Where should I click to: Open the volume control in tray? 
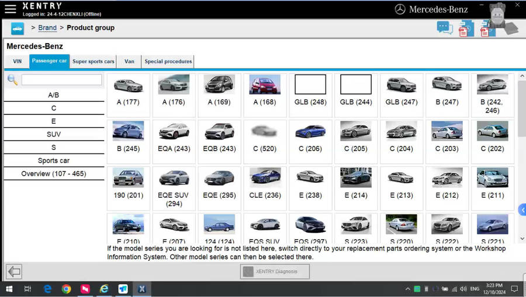pyautogui.click(x=463, y=289)
